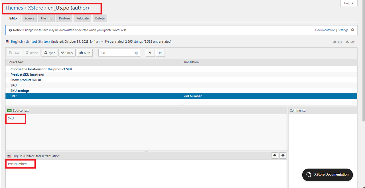Download the PO file
This screenshot has height=188, width=365.
tap(338, 42)
